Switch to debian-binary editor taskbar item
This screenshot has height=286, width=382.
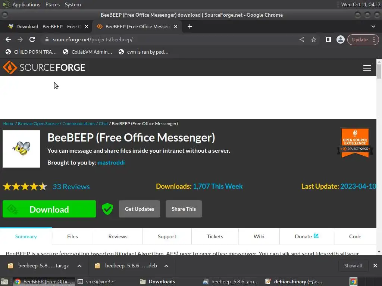click(294, 282)
